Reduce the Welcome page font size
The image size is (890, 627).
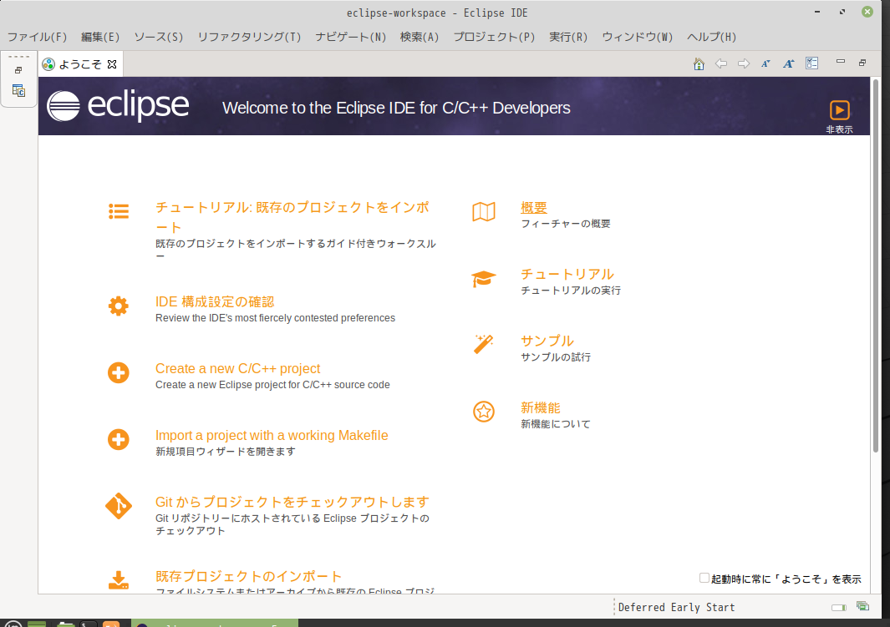pos(765,63)
